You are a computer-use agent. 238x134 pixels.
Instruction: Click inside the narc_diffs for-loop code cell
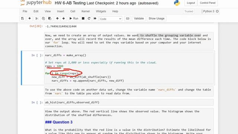(x=129, y=68)
